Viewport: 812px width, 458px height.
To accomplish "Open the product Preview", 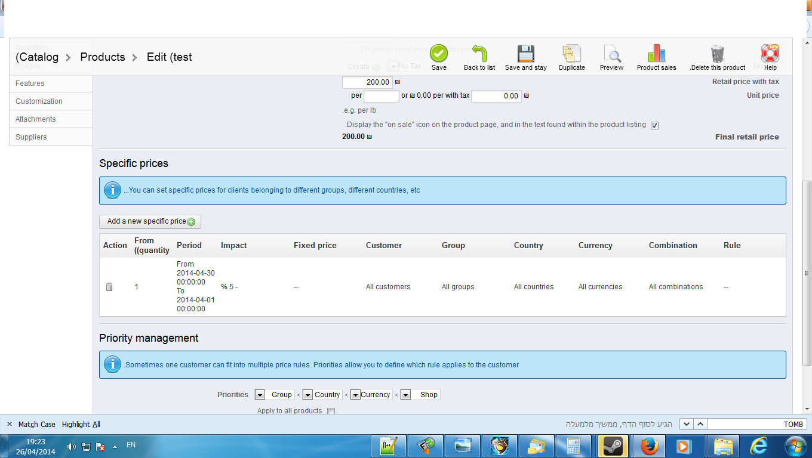I will (x=612, y=53).
